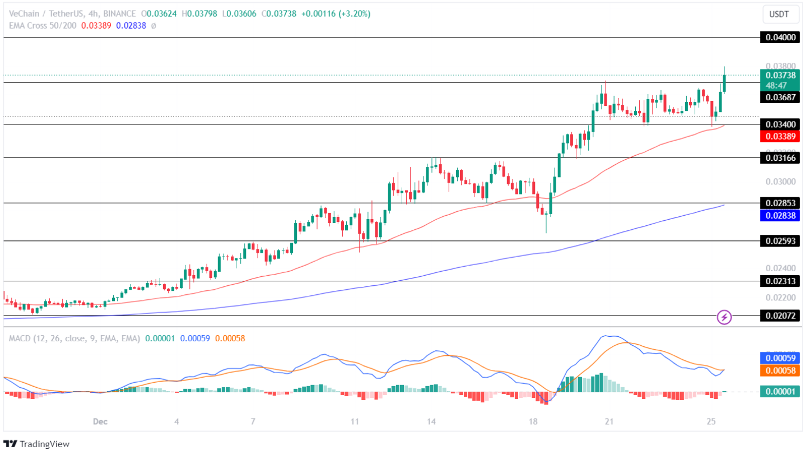Click the EMA settings symbol after 0.02838
The height and width of the screenshot is (450, 805).
(x=153, y=25)
